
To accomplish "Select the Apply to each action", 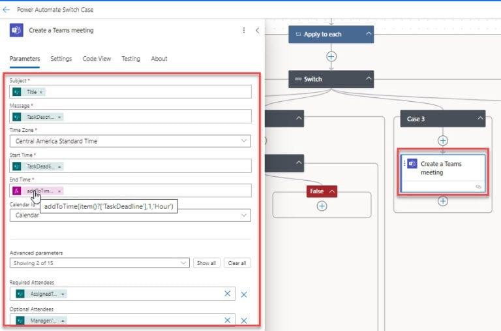I will click(331, 34).
